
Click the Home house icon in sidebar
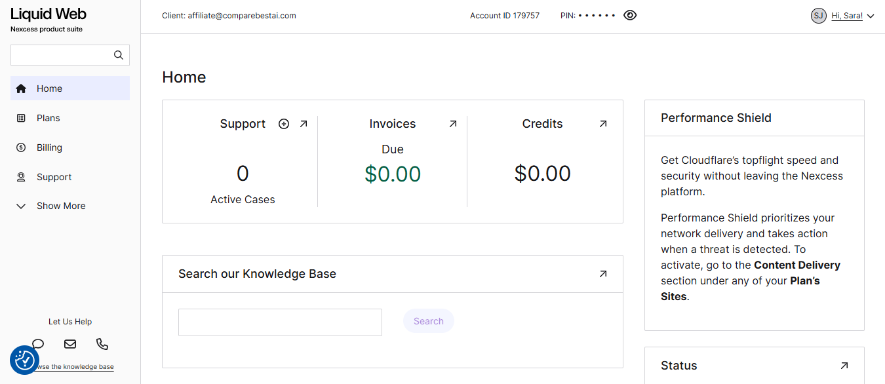tap(21, 88)
